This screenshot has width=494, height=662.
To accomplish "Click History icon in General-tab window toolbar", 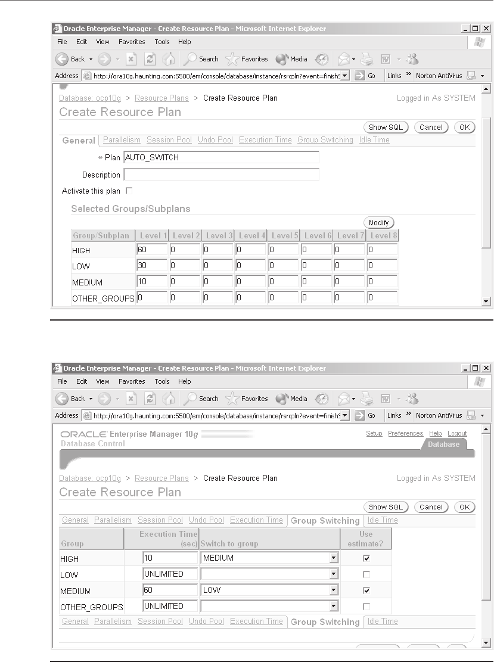I will click(322, 59).
